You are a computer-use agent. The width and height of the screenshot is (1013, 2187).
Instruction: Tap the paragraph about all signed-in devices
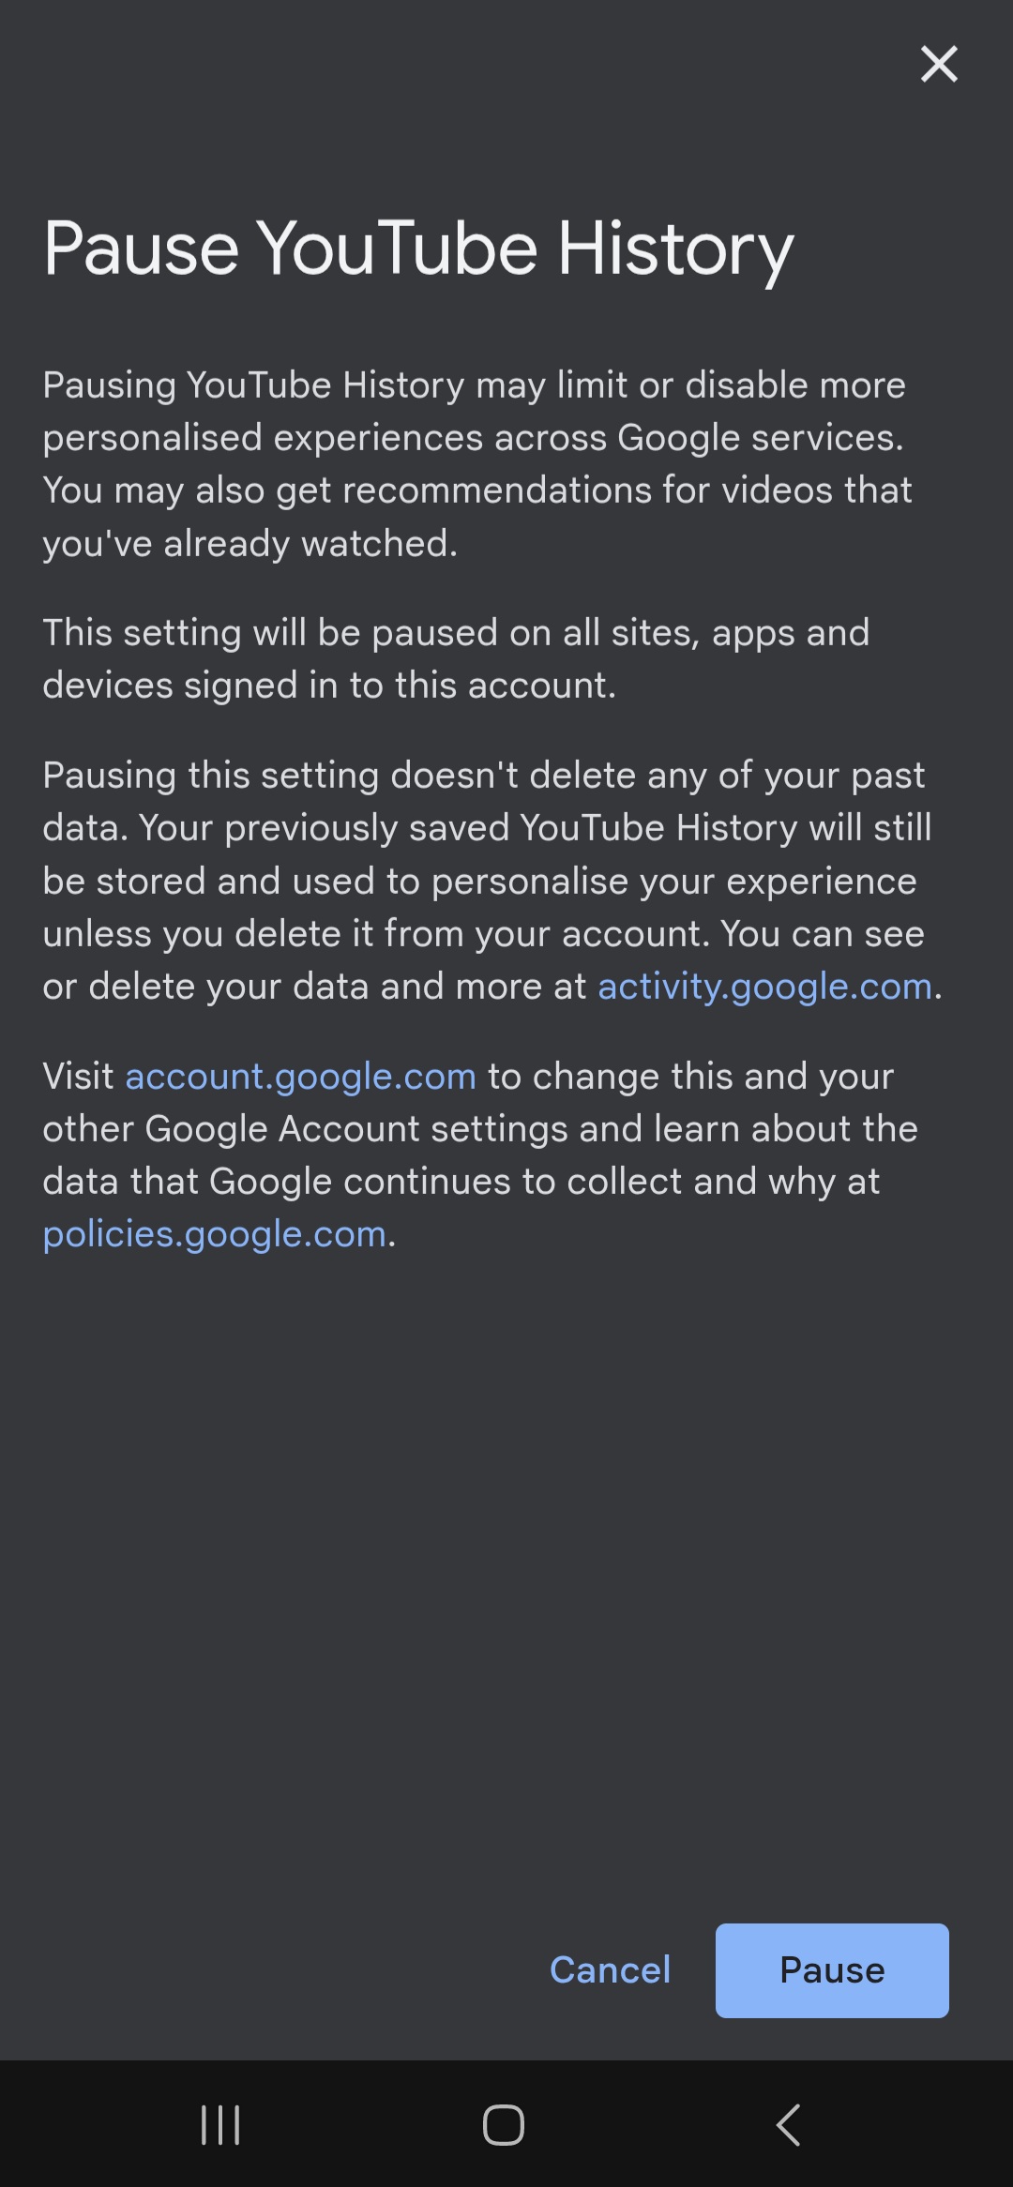click(457, 658)
